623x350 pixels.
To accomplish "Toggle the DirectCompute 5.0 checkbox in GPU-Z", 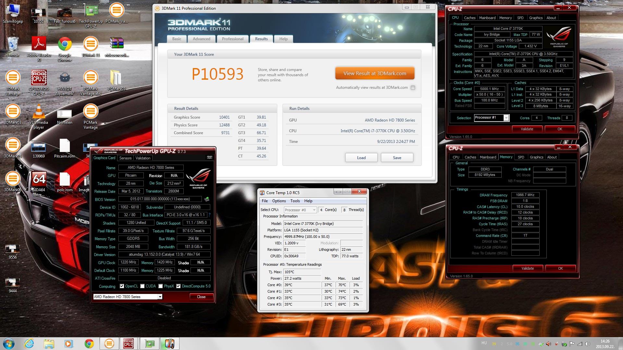I will click(178, 286).
